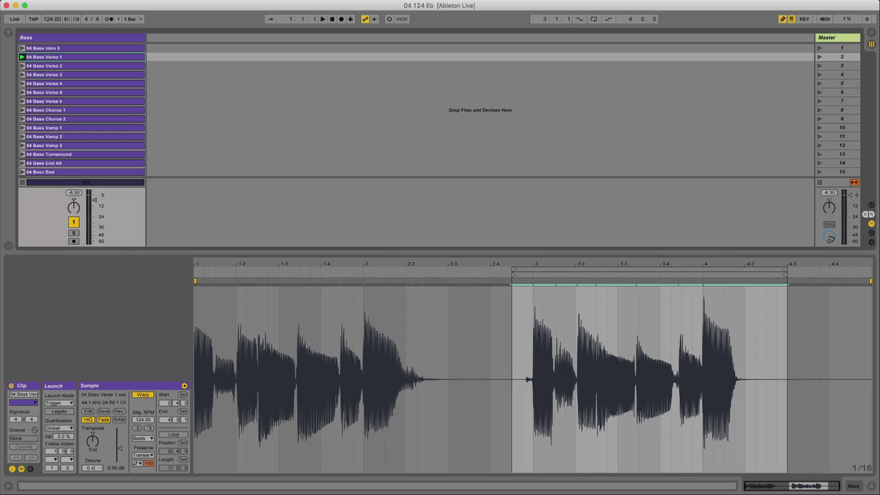Enable the Arrangement Record button
This screenshot has width=880, height=495.
tap(341, 19)
